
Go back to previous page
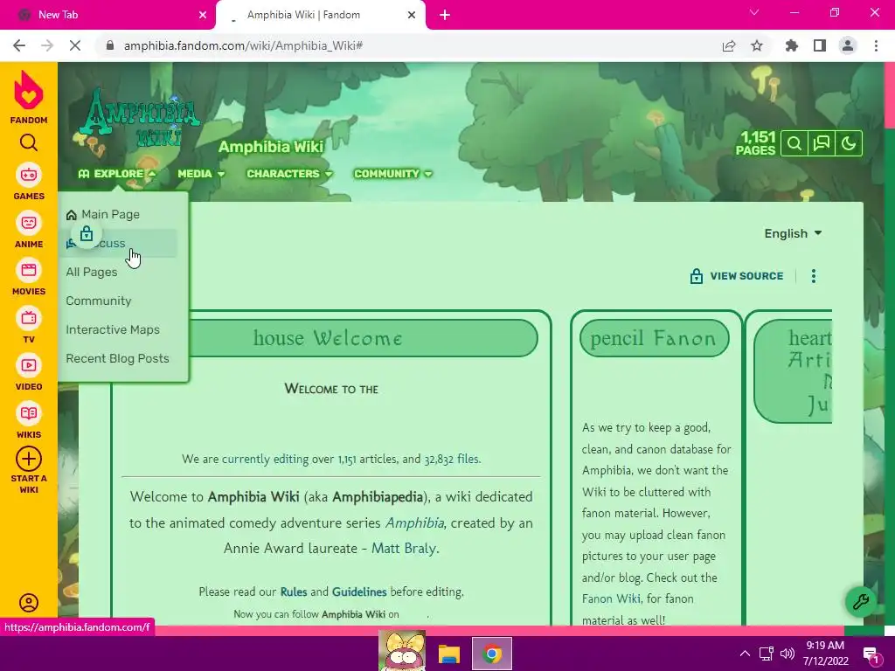[x=19, y=45]
